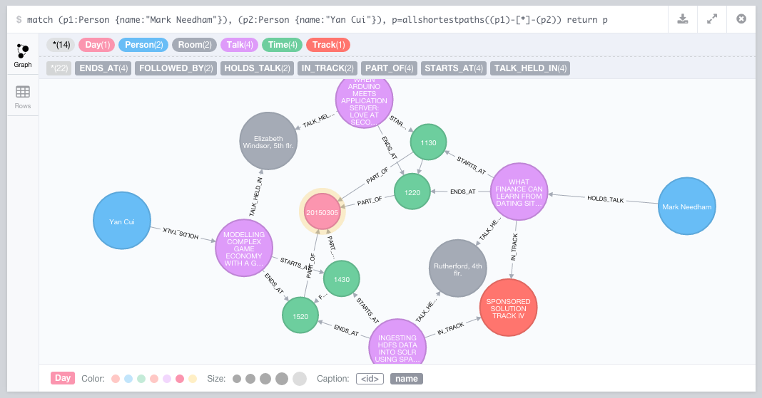This screenshot has width=762, height=398.
Task: Click the Yan Cui person node
Action: 121,221
